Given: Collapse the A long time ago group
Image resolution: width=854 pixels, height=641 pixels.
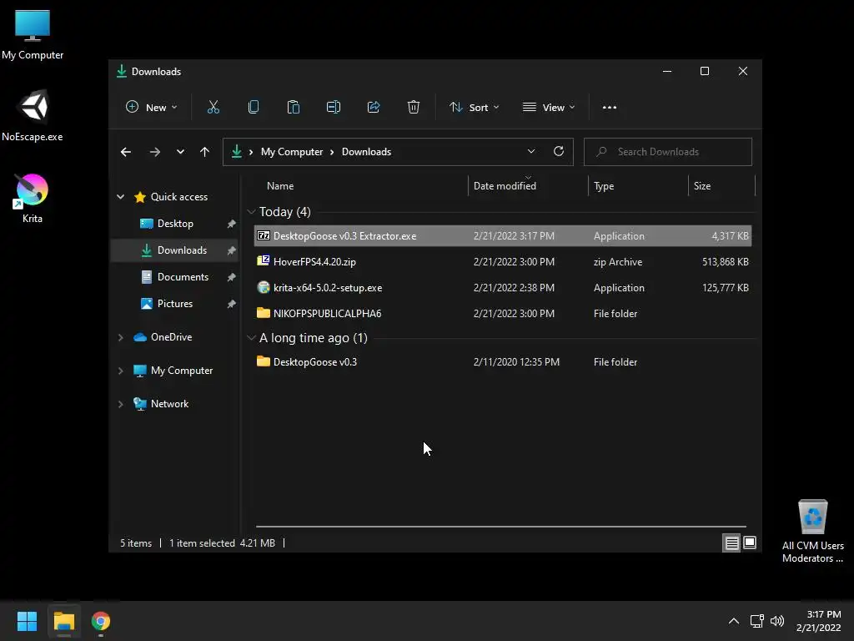Looking at the screenshot, I should 251,338.
